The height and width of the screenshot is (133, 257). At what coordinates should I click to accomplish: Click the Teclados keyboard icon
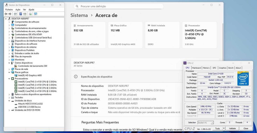tap(13, 97)
